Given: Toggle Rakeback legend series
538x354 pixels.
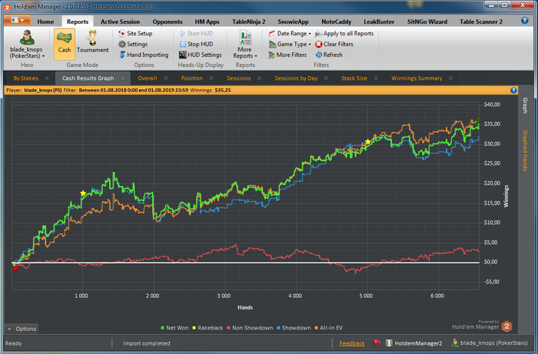Looking at the screenshot, I should (x=208, y=328).
